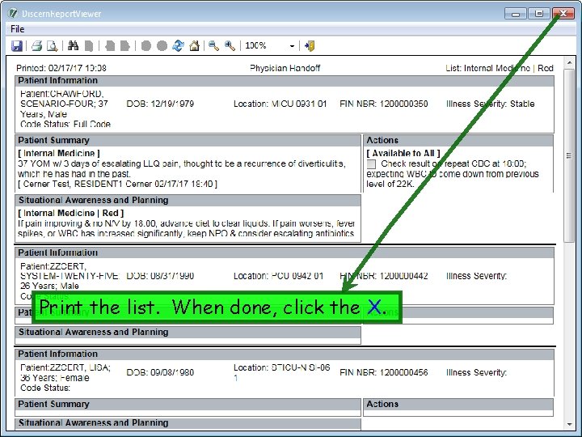Click Location: MICU 0931 01 text
Screen dimensions: 582x437
(280, 104)
